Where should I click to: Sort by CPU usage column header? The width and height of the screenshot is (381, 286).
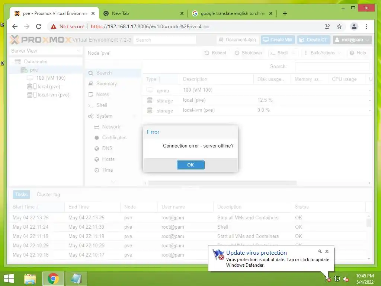tap(346, 79)
